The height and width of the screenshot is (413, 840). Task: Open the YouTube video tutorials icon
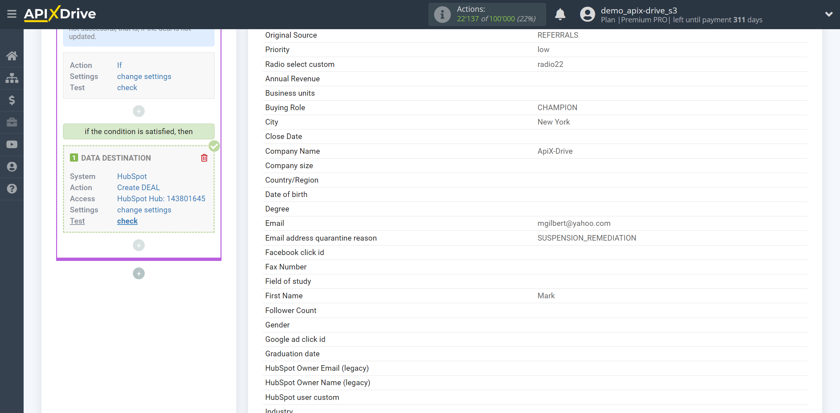(x=12, y=145)
